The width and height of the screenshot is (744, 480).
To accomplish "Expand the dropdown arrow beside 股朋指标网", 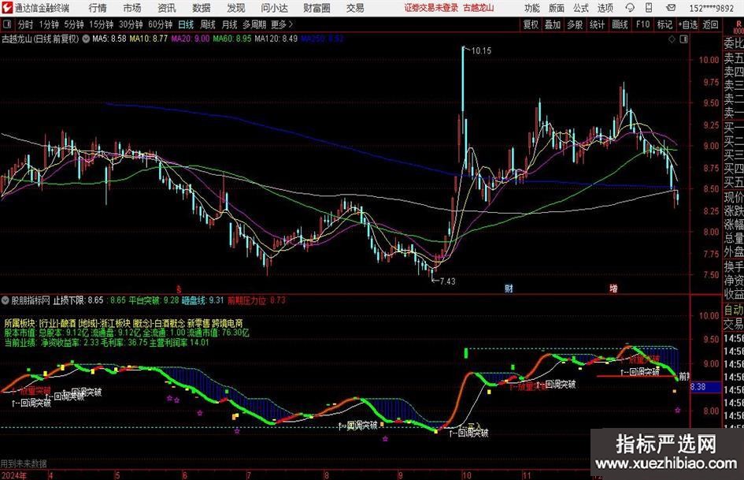I will tap(6, 300).
